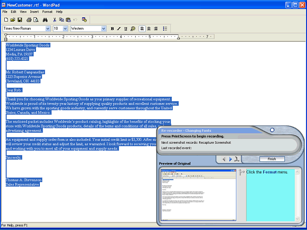Viewport: 307px width, 230px height.
Task: Open Print Preview from the toolbar
Action: click(36, 20)
